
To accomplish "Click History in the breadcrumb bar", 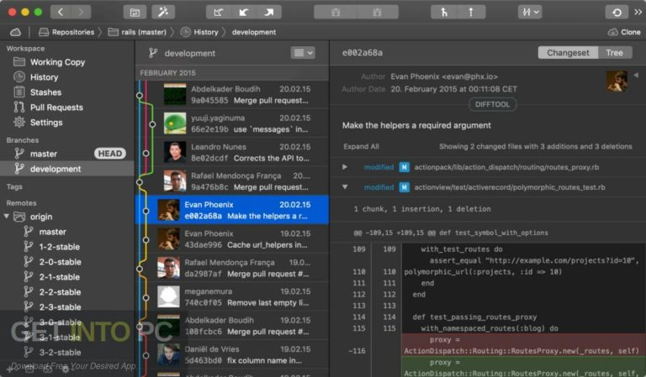I will click(206, 32).
